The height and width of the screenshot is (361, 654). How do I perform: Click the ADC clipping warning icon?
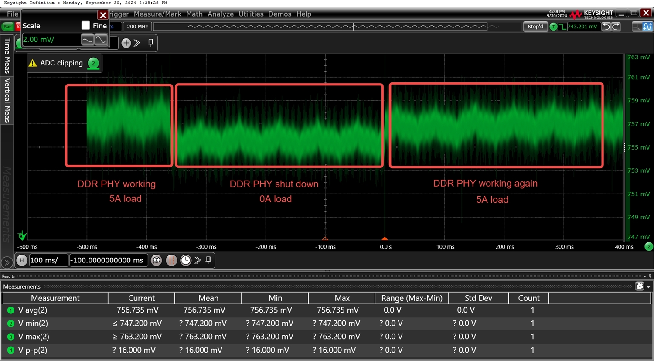pyautogui.click(x=33, y=63)
